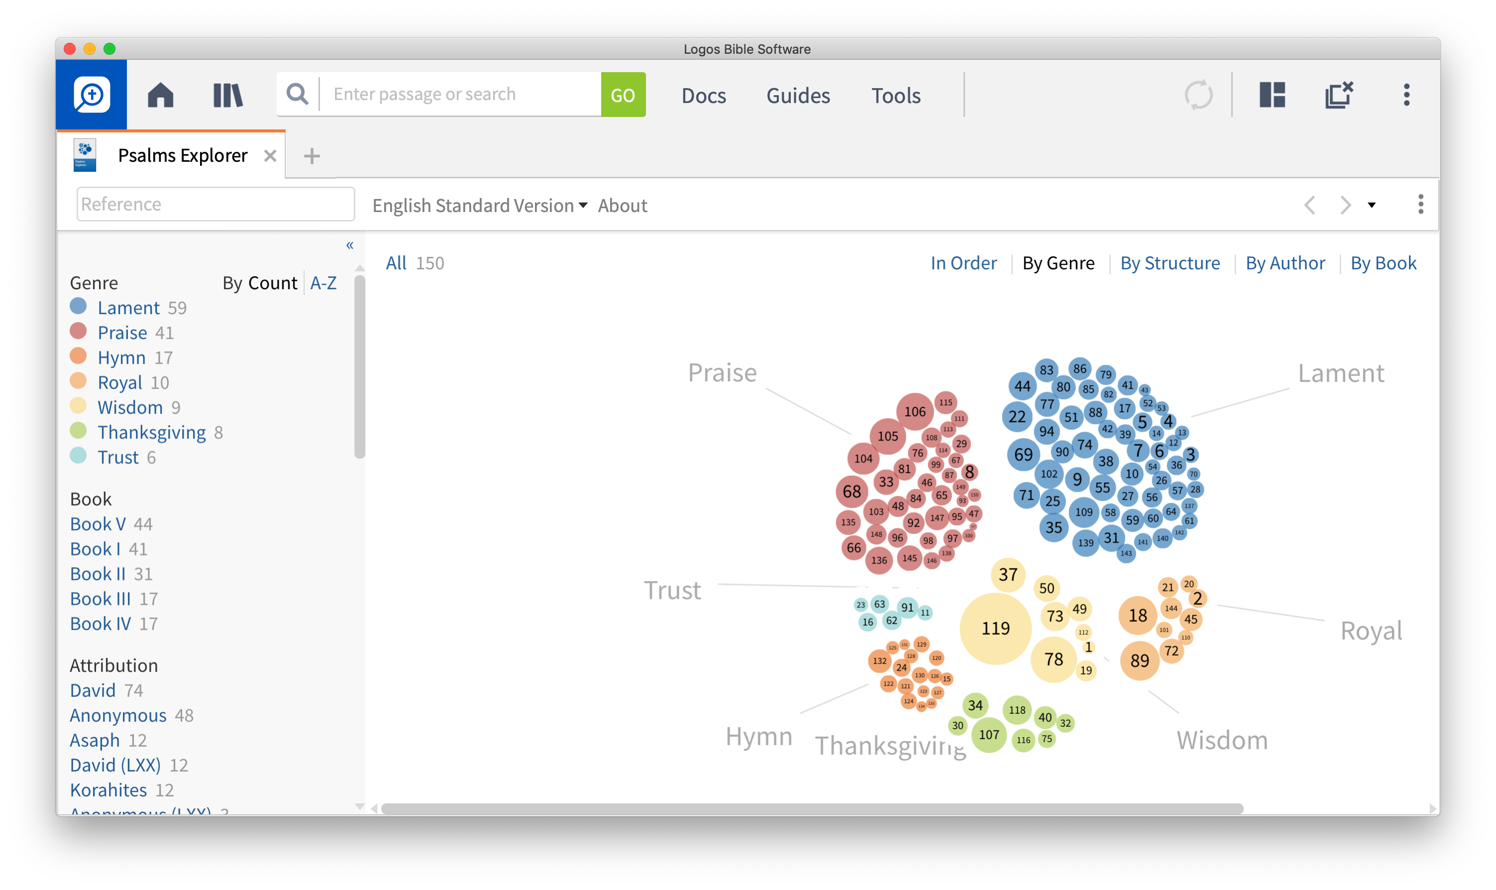
Task: Open English Standard Version dropdown
Action: click(x=479, y=206)
